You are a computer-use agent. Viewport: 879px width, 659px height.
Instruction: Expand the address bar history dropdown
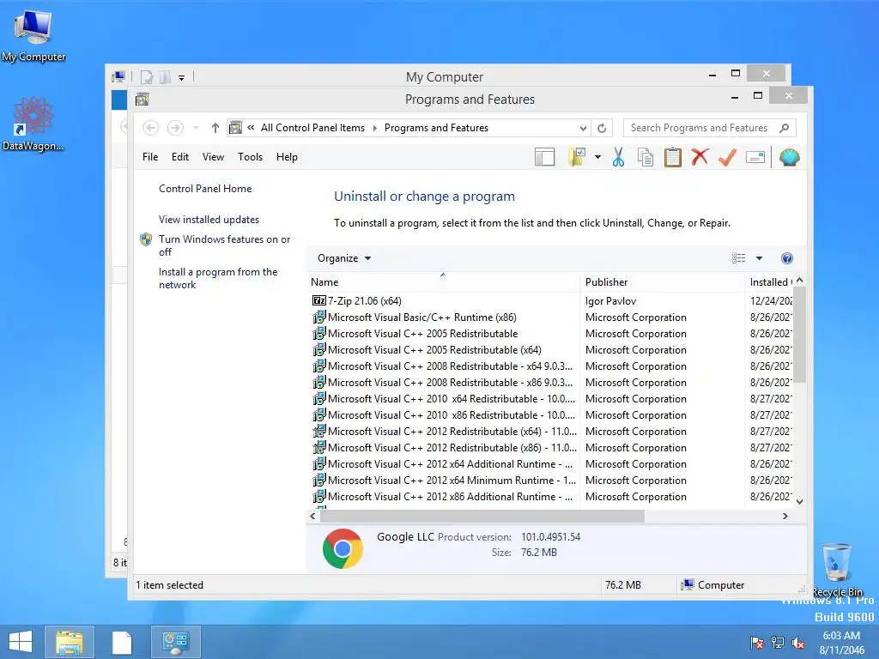coord(583,129)
